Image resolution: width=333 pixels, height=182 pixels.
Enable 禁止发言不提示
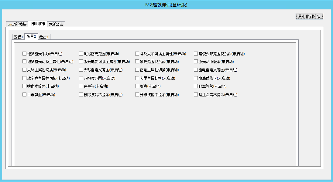[x=196, y=94]
